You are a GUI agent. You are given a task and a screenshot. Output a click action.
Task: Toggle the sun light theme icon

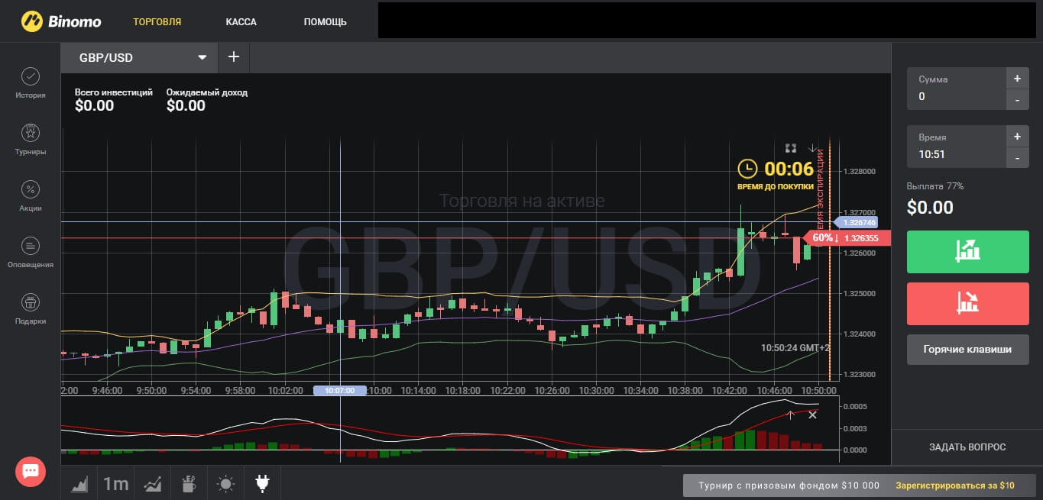click(x=225, y=483)
